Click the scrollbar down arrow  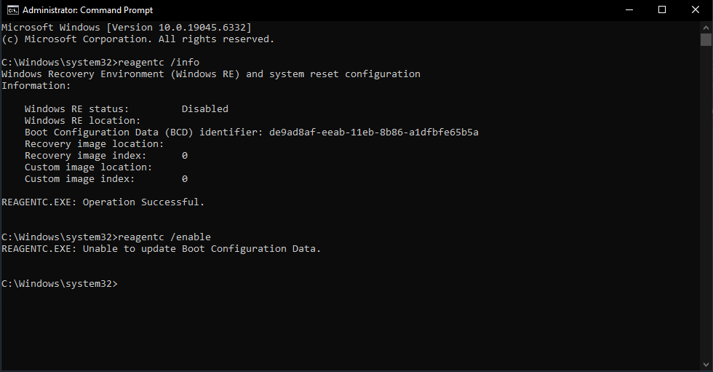(706, 365)
